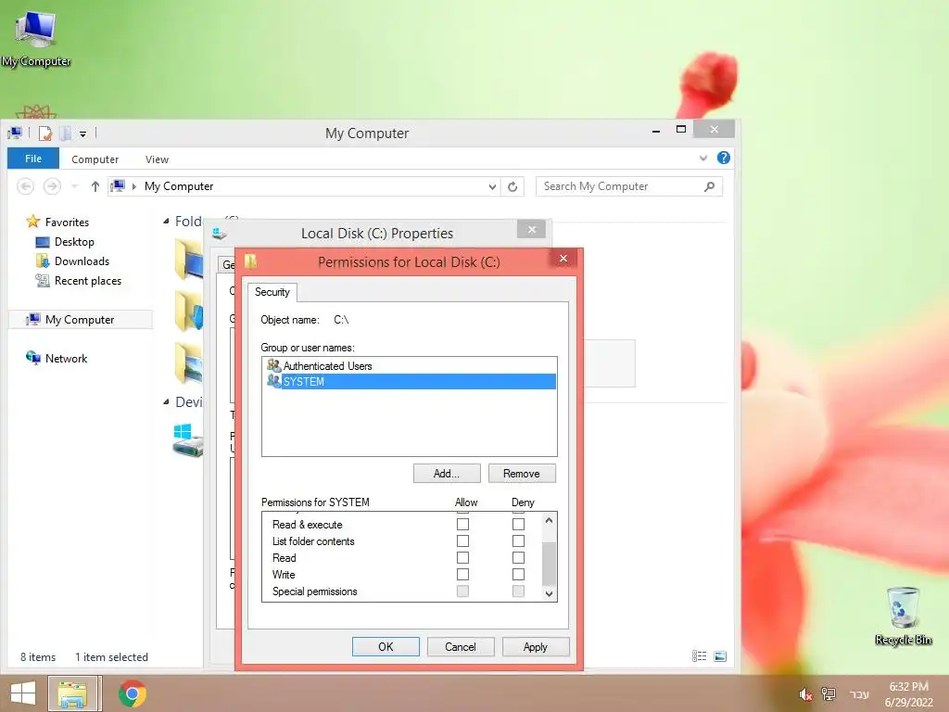This screenshot has height=712, width=949.
Task: Select the Security tab
Action: (x=272, y=292)
